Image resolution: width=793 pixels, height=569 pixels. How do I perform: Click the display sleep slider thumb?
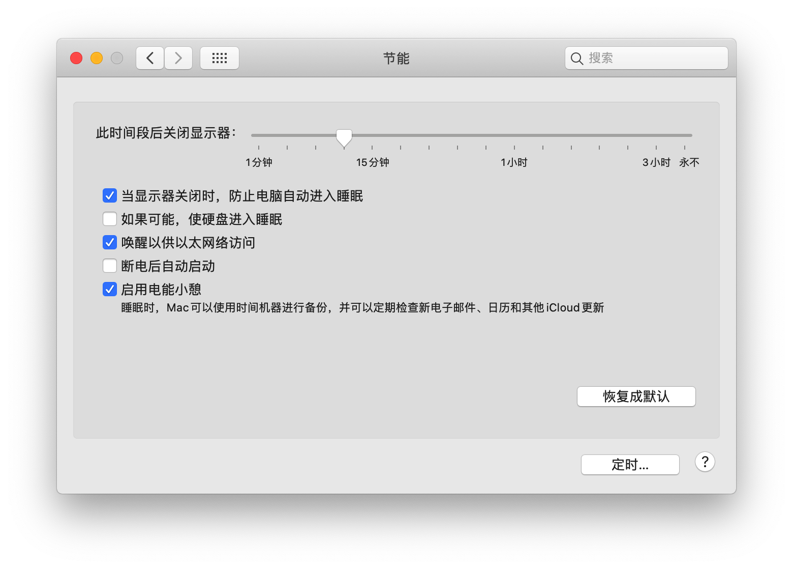tap(344, 137)
